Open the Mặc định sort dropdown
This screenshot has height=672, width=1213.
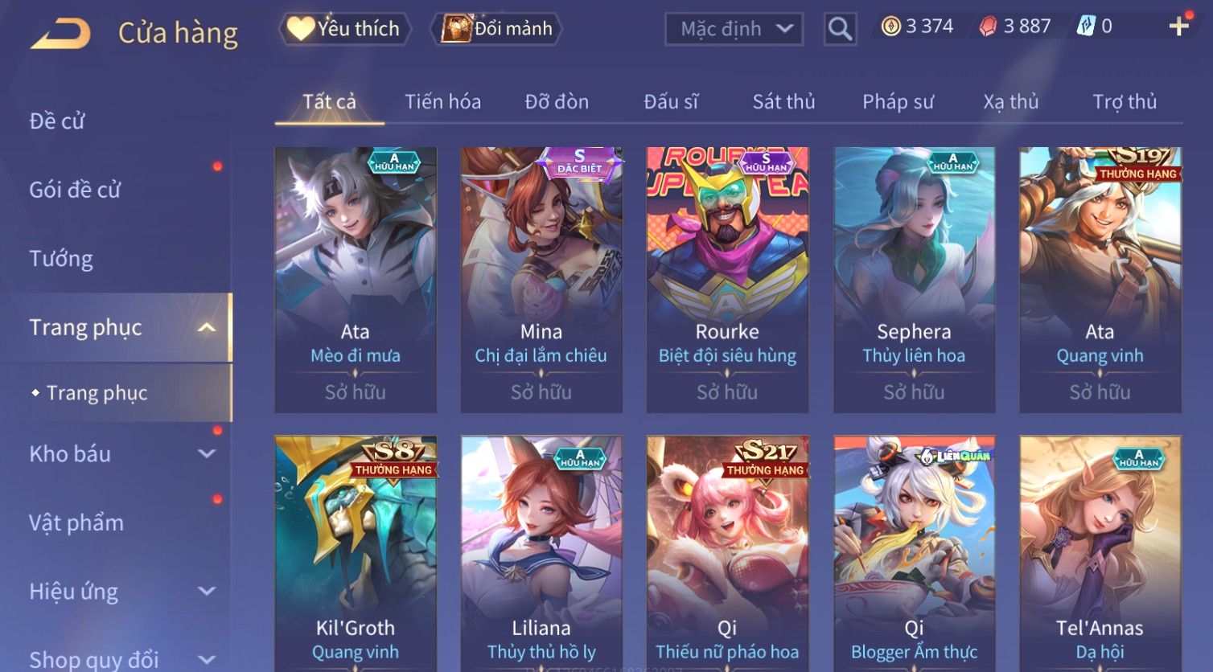coord(734,29)
